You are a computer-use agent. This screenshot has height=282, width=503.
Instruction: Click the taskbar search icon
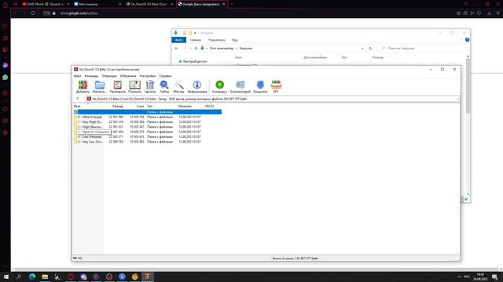pyautogui.click(x=19, y=277)
